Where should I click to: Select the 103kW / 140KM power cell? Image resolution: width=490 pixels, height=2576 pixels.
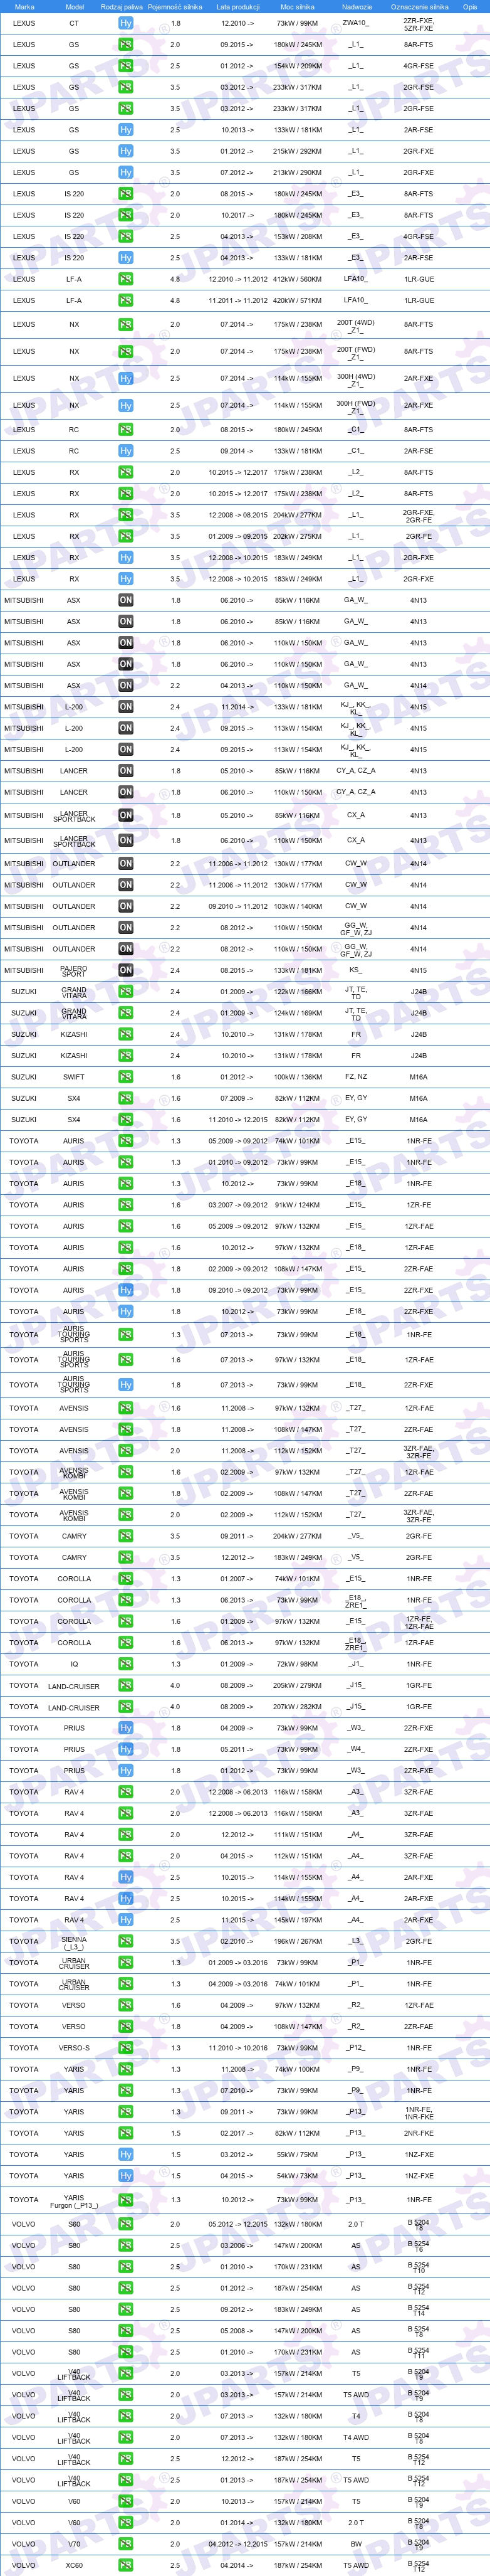(297, 906)
